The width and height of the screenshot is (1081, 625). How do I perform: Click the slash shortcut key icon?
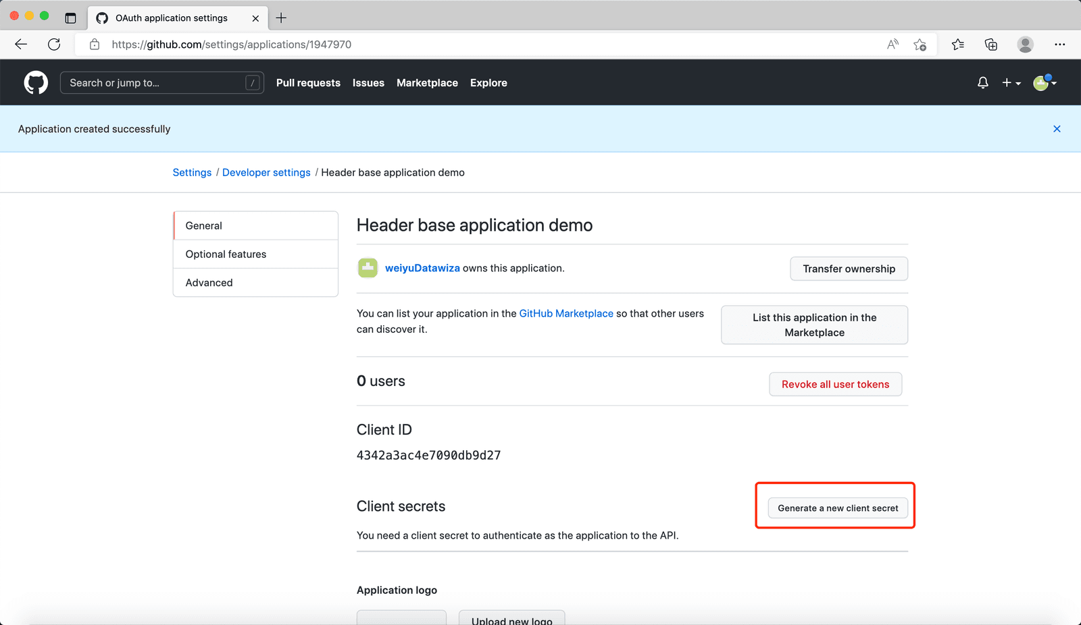pos(253,83)
